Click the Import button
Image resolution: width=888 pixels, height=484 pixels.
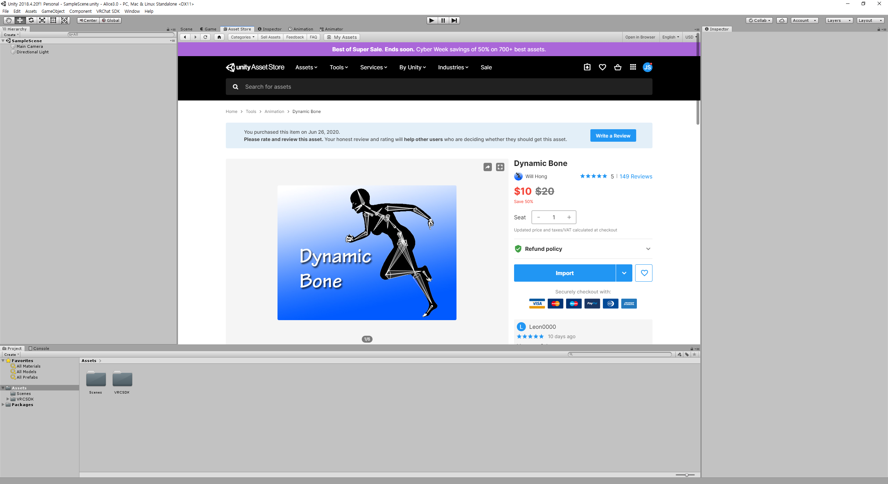564,273
